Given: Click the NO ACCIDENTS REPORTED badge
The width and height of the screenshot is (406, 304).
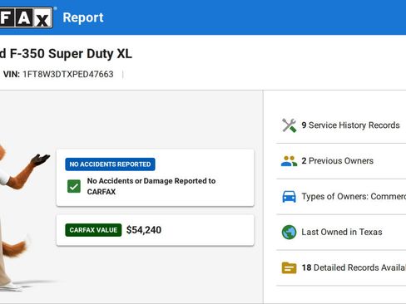Looking at the screenshot, I should click(110, 164).
